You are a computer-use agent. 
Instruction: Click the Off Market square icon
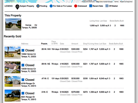click(x=107, y=6)
